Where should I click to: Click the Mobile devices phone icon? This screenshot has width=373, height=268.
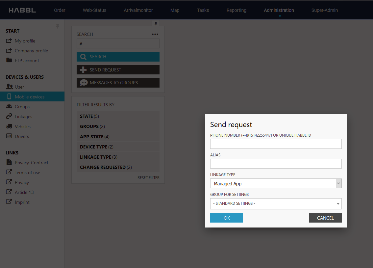coord(9,97)
